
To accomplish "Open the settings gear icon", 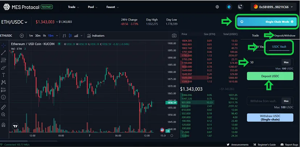I will pyautogui.click(x=217, y=7).
